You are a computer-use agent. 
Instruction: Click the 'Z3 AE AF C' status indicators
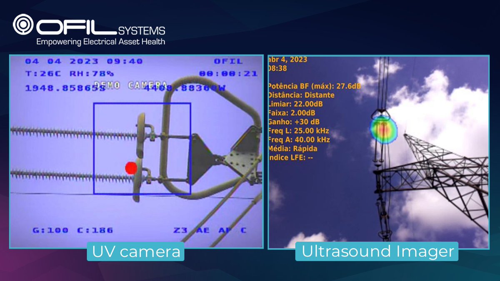[210, 230]
